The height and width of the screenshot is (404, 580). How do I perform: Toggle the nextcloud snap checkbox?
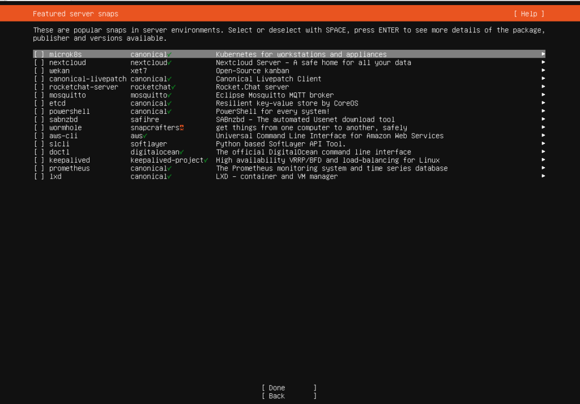click(x=39, y=62)
